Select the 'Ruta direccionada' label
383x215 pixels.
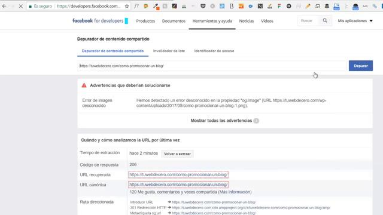click(x=97, y=202)
